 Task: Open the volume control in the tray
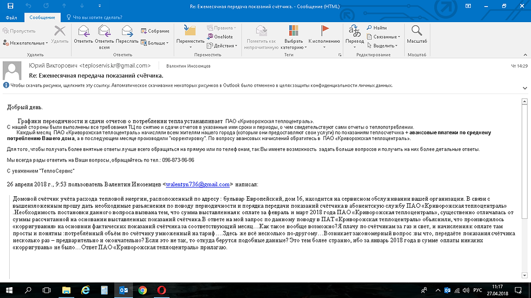(466, 290)
